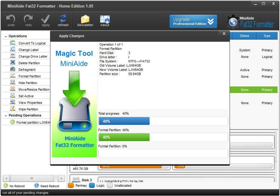Minimize the MiniAide Fat32 Formatter window
Screen dimensions: 280x196
click(255, 4)
